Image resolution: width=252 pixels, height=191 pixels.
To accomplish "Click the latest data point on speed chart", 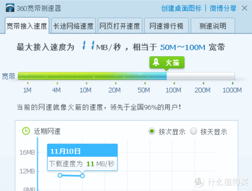I will pos(82,175).
